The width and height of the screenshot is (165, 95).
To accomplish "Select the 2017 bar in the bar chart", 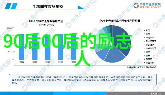I will pos(61,47).
